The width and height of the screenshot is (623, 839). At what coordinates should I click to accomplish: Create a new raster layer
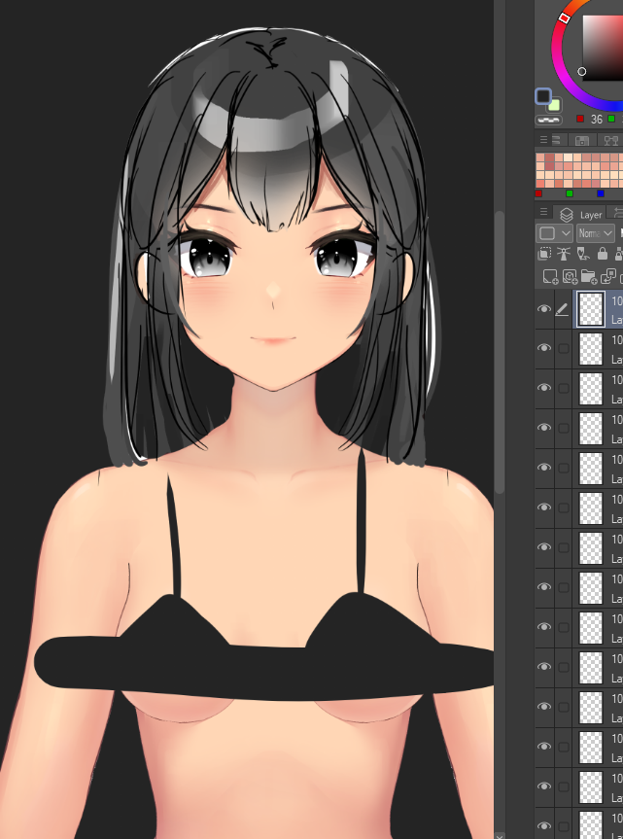click(x=550, y=277)
